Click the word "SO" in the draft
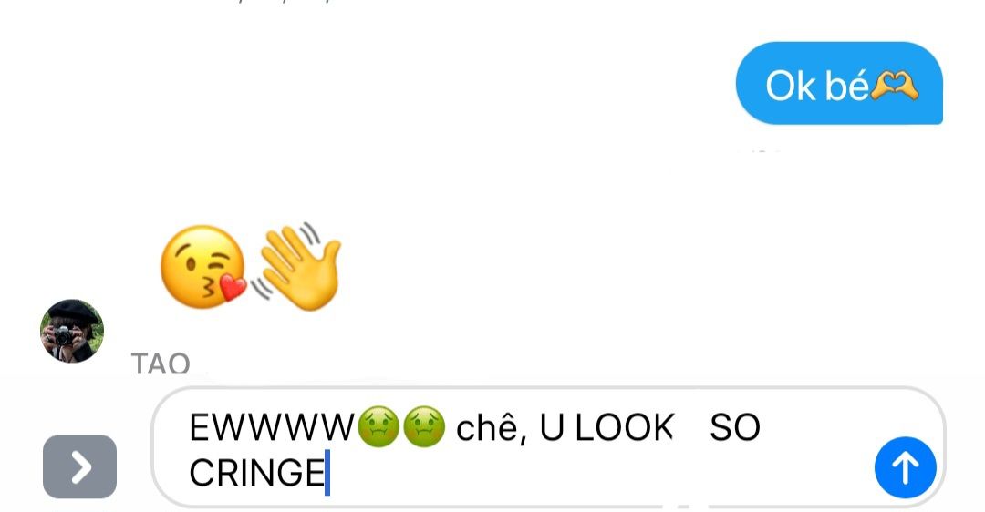 point(735,428)
